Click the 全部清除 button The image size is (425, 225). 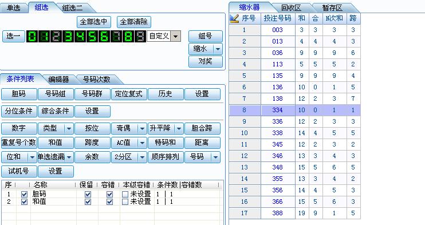point(134,22)
